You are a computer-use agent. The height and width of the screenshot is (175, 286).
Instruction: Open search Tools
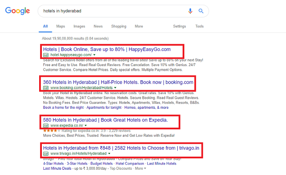pyautogui.click(x=199, y=26)
